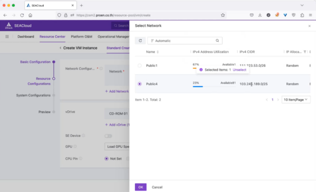Open the Firefox downloads icon
This screenshot has height=192, width=316.
(260, 15)
